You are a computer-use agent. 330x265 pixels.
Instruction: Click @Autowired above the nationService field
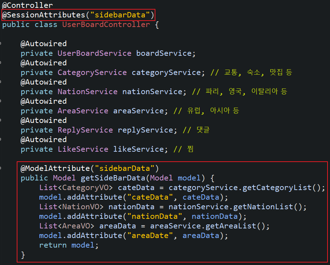(44, 82)
